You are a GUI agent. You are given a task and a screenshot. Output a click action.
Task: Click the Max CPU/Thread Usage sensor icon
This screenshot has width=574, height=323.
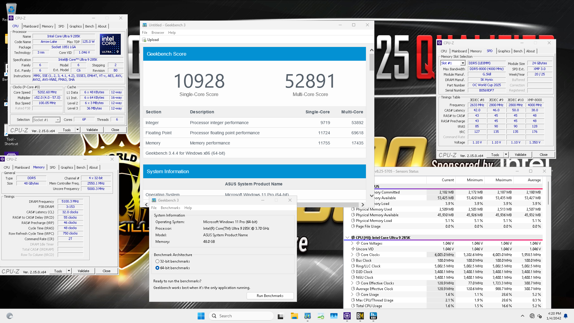pos(353,300)
